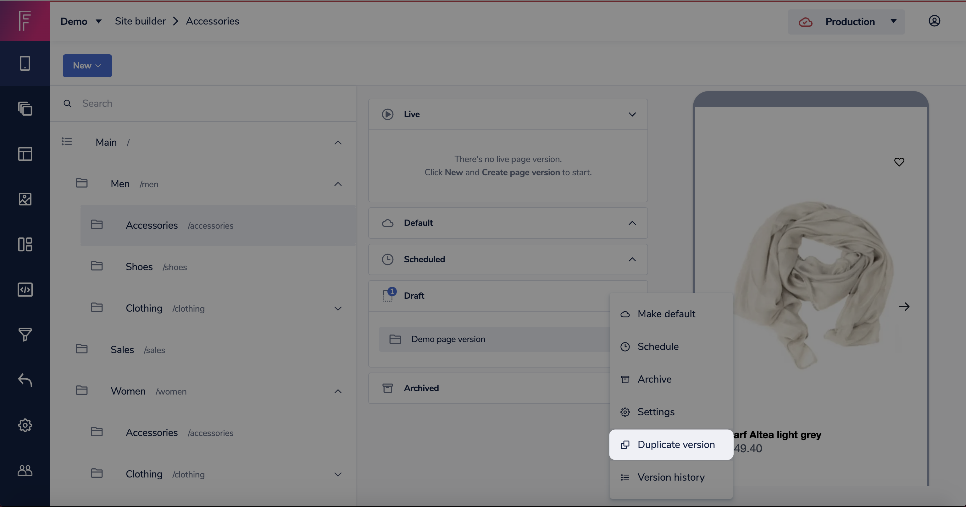
Task: Select Women Accessories tree item
Action: (218, 433)
